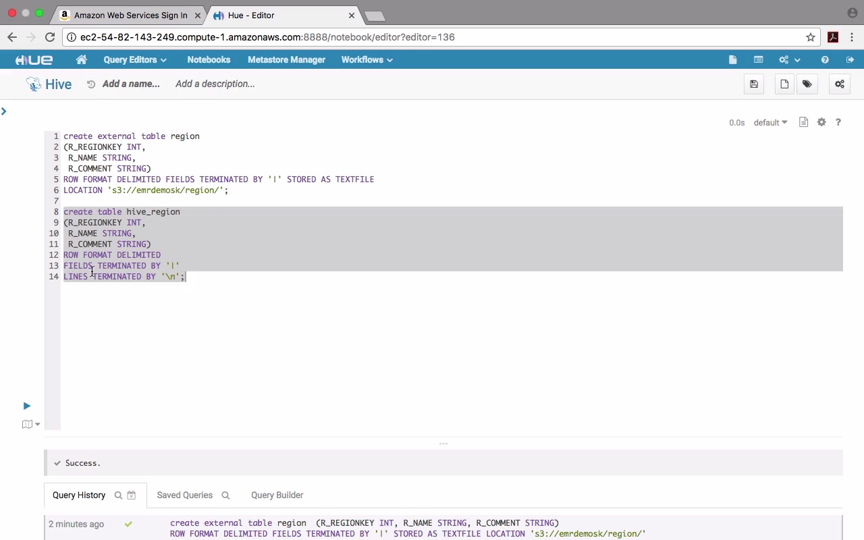
Task: Click the Hue logo
Action: (x=34, y=60)
